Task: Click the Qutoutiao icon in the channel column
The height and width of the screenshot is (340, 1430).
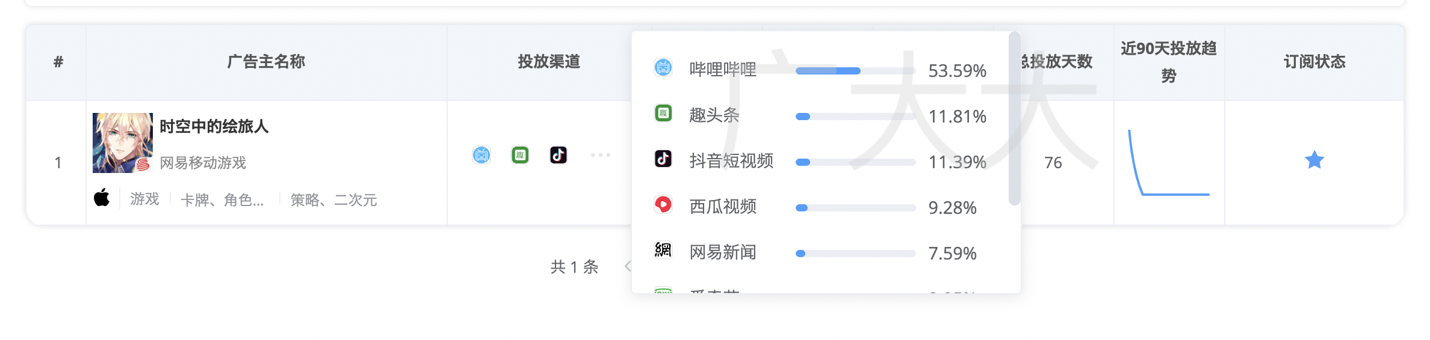Action: coord(520,155)
